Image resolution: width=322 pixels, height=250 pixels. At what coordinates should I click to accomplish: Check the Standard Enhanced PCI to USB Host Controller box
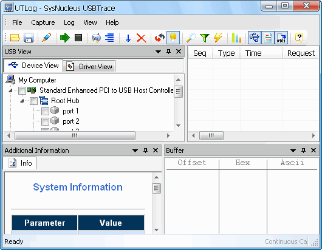[22, 90]
